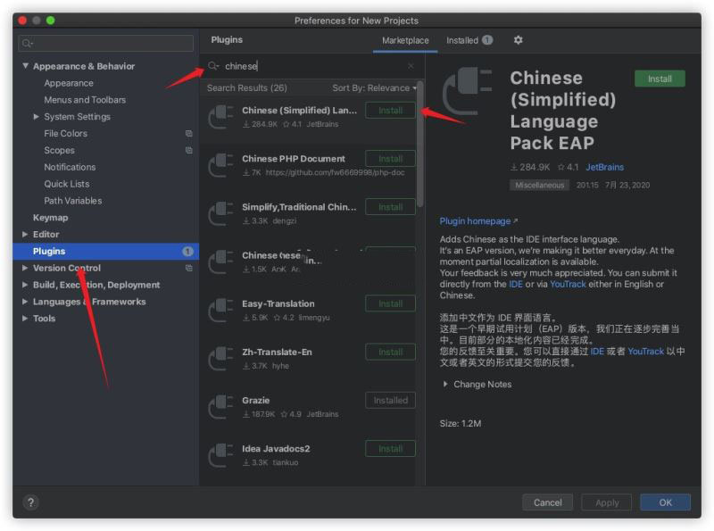Click the Miscellaneous category tag
Image resolution: width=714 pixels, height=531 pixels.
click(x=540, y=185)
